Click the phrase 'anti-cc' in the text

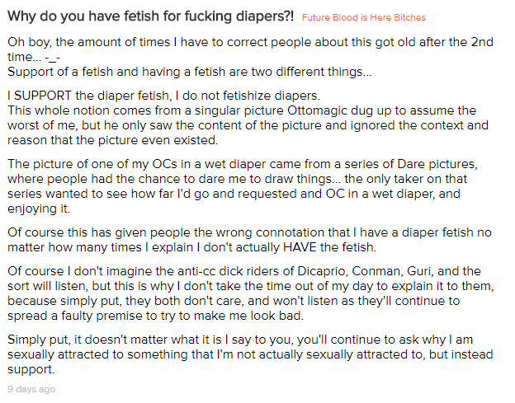tap(196, 271)
